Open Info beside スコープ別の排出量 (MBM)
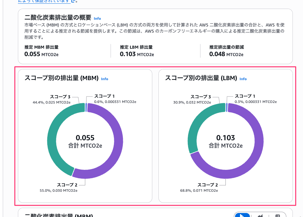This screenshot has width=303, height=217. [x=104, y=79]
